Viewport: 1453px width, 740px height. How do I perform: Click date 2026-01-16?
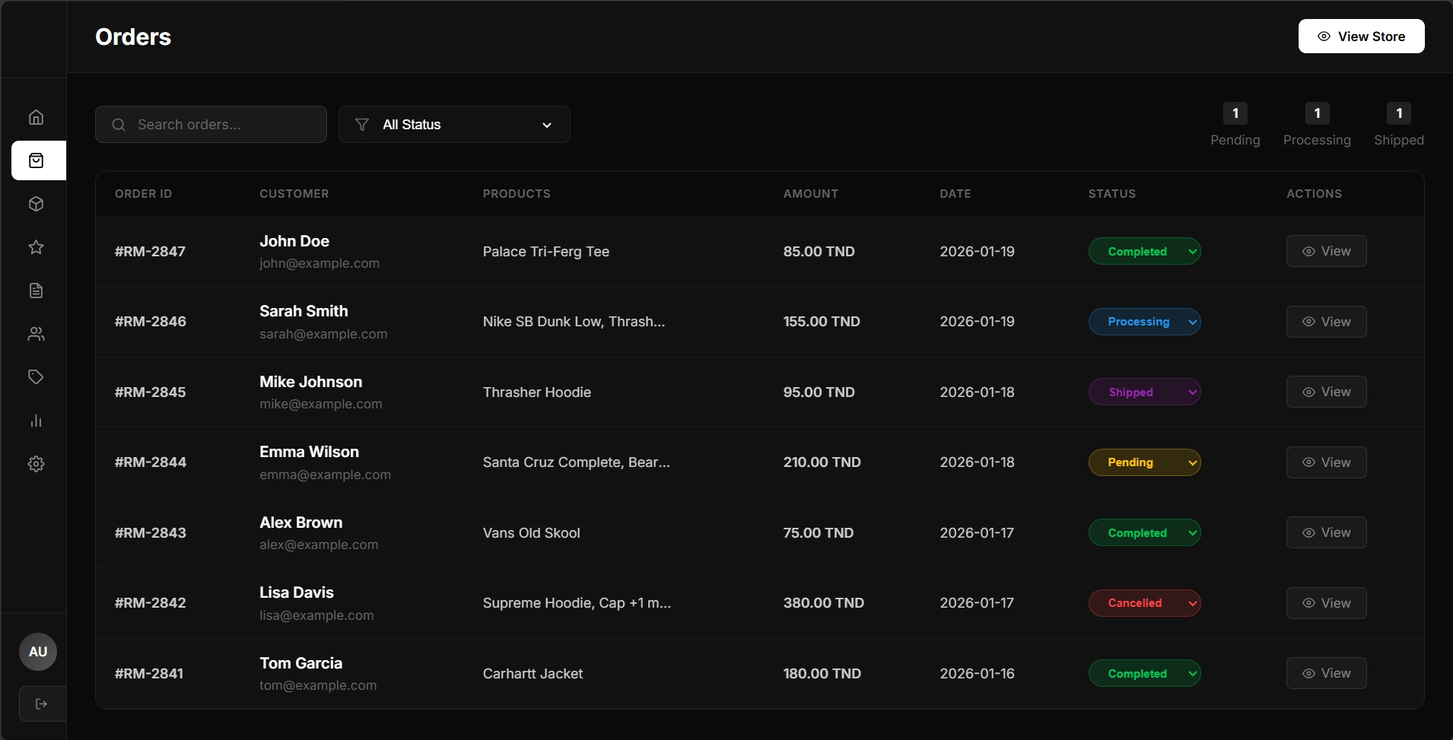(978, 674)
